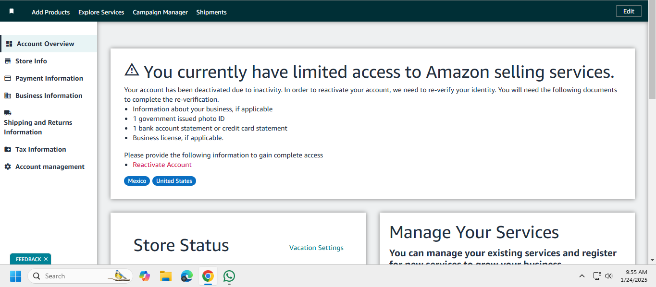Open the Windows Start menu
Screen dimensions: 656x287
click(15, 276)
